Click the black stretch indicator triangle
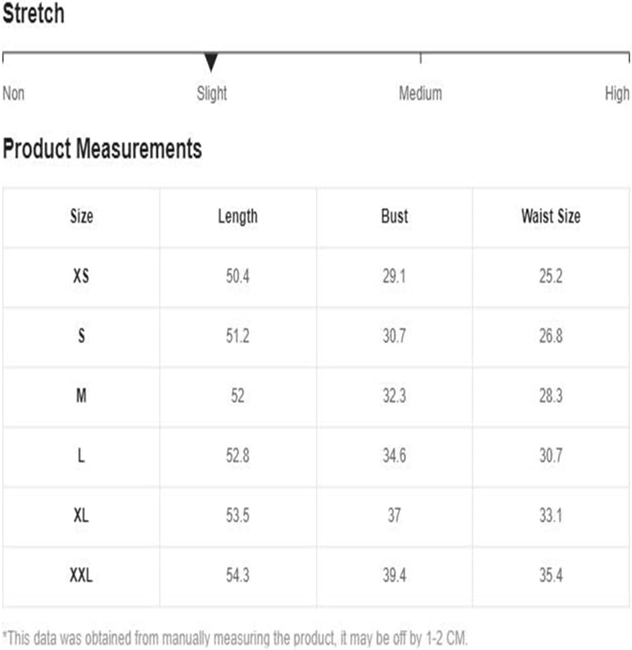Image resolution: width=632 pixels, height=650 pixels. pos(211,63)
